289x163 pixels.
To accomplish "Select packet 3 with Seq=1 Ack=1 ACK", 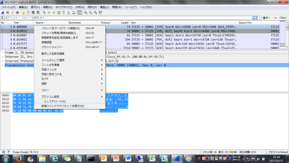I will click(x=140, y=35).
